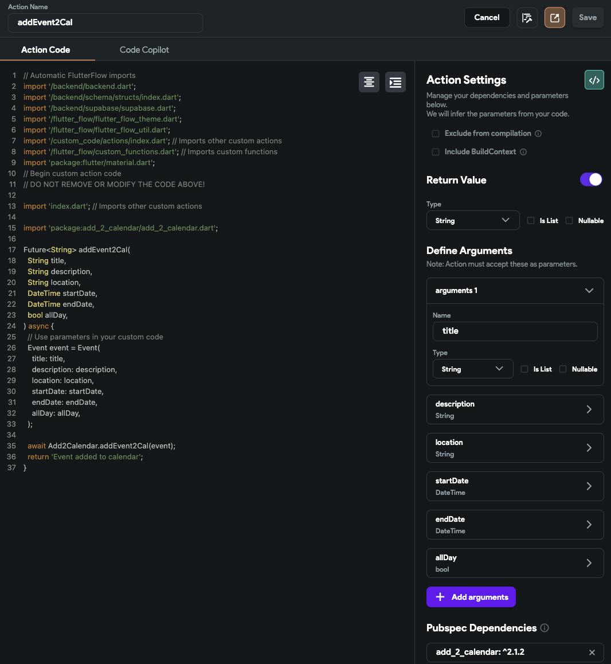Enable Exclude from compilation checkbox
The height and width of the screenshot is (664, 611).
click(x=436, y=134)
